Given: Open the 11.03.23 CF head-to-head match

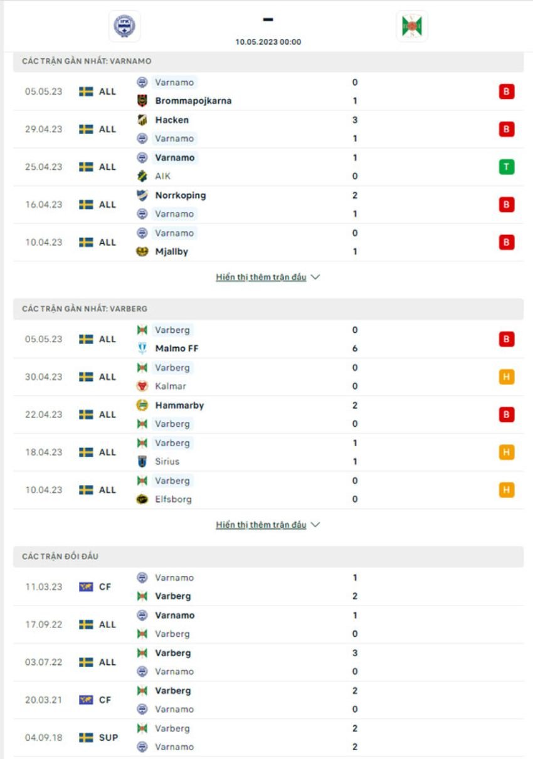Looking at the screenshot, I should (268, 587).
